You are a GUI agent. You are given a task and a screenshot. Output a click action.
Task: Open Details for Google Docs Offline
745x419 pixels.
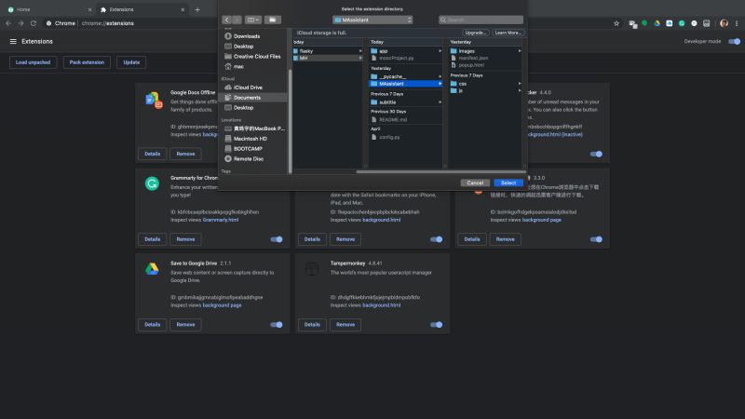[152, 154]
